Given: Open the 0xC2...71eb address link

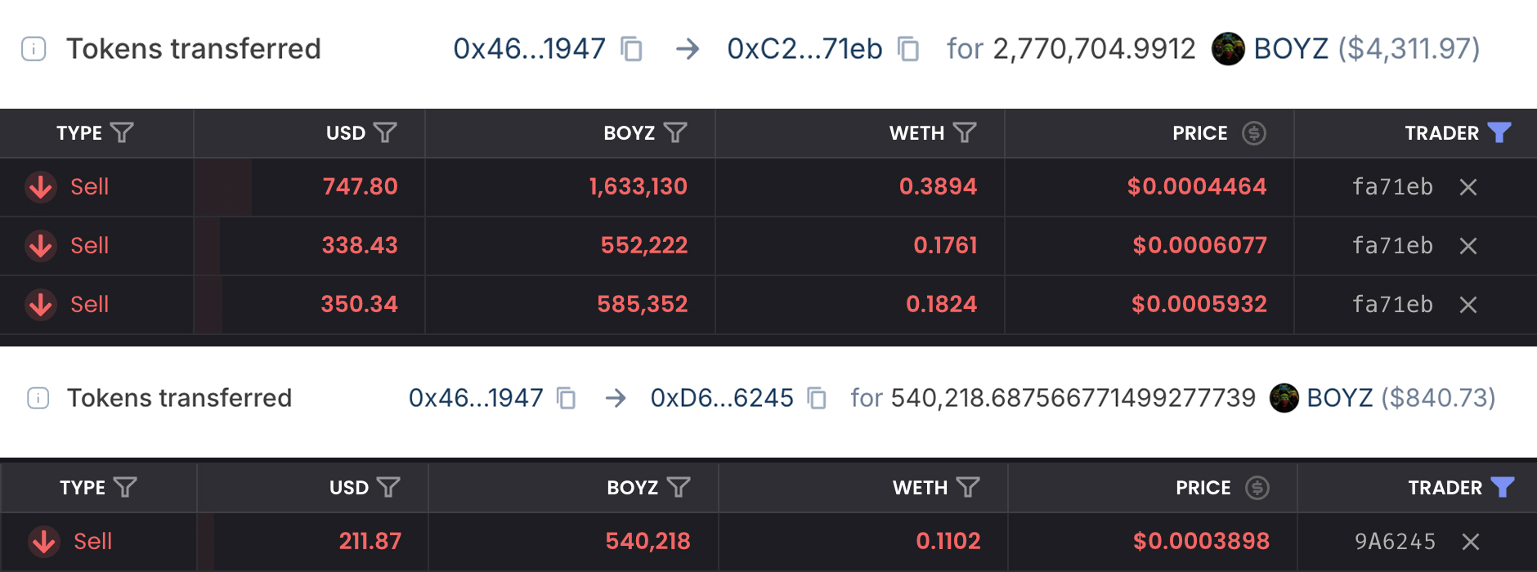Looking at the screenshot, I should [x=804, y=49].
